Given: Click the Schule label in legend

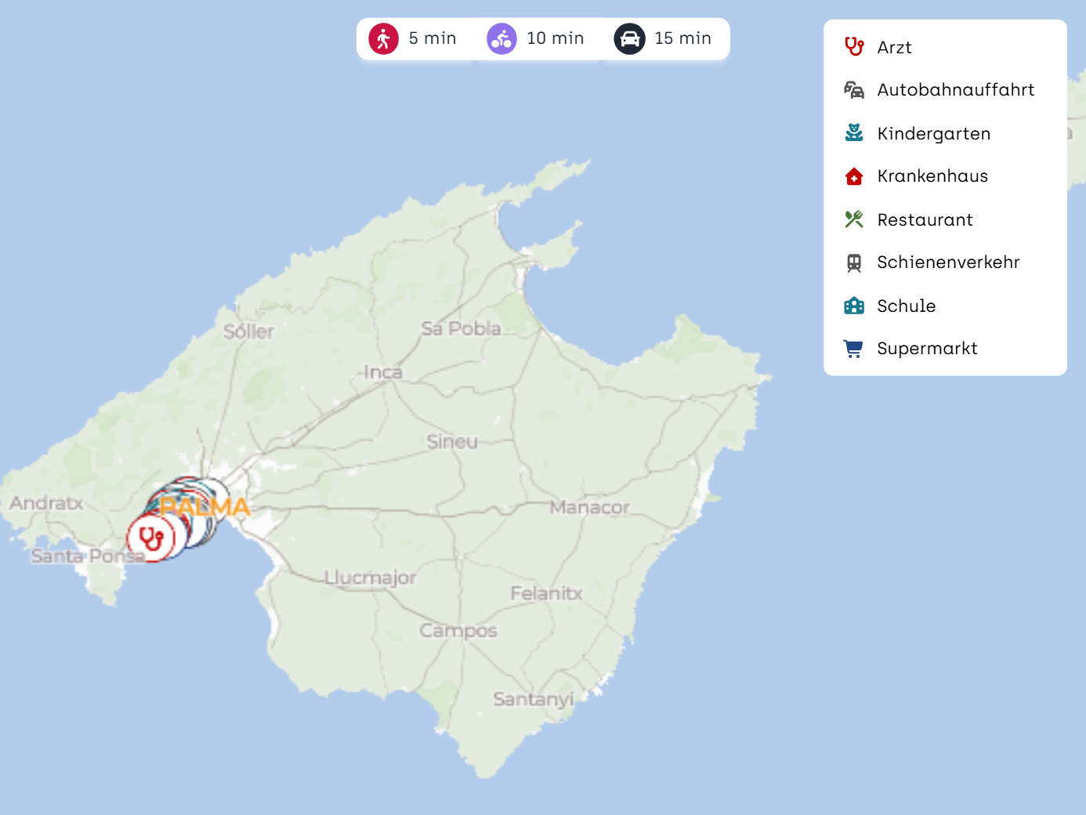Looking at the screenshot, I should click(906, 306).
